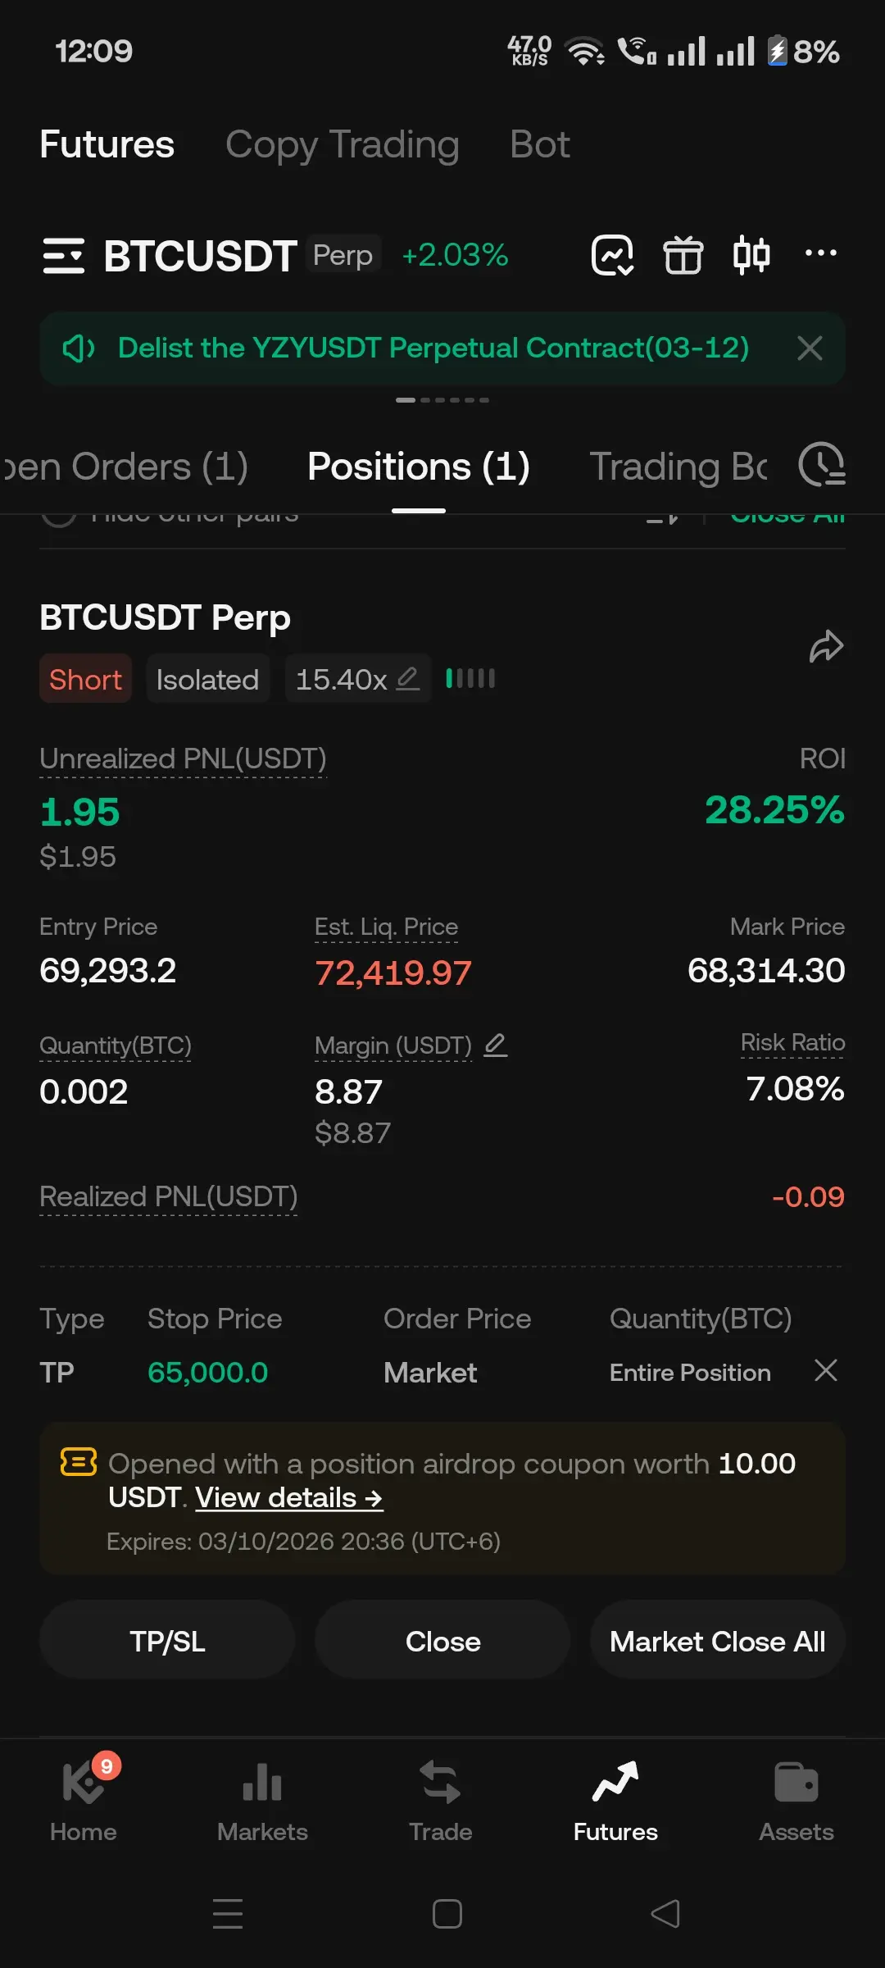Share the BTCUSDT Perp position
This screenshot has width=885, height=1968.
(825, 646)
